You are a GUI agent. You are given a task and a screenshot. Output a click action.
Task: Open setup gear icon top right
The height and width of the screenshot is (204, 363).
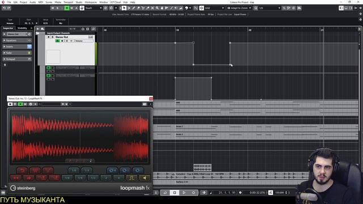pos(360,8)
